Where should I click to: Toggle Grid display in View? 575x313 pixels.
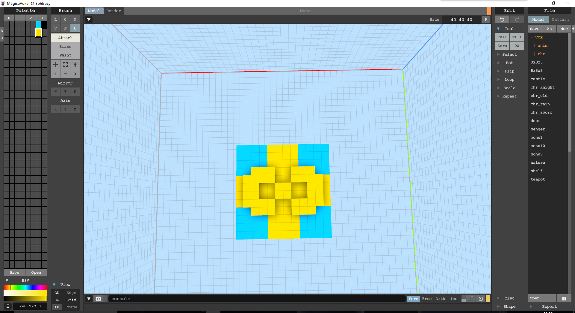(71, 300)
